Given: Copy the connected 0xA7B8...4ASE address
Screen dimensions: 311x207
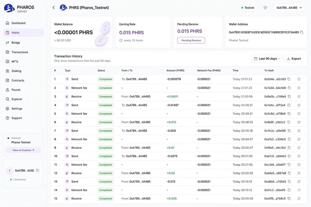Looking at the screenshot, I should click(x=38, y=170).
